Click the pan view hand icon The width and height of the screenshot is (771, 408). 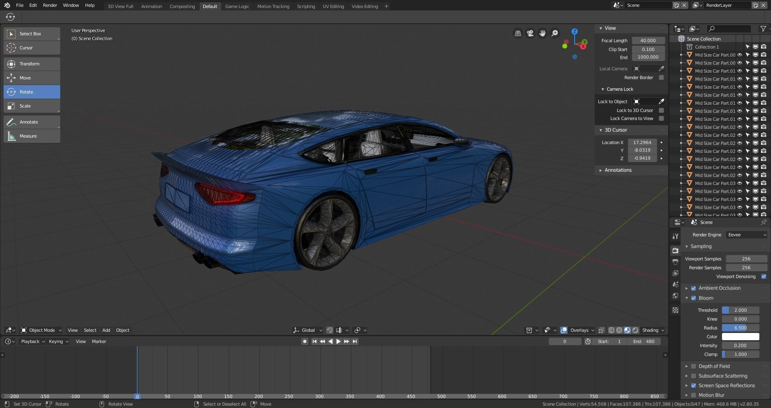pos(543,33)
